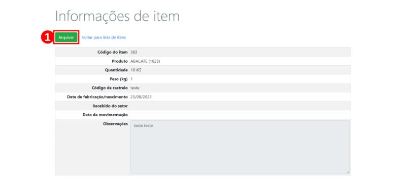The image size is (406, 184).
Task: Click the Recebido do setor label
Action: pyautogui.click(x=110, y=106)
